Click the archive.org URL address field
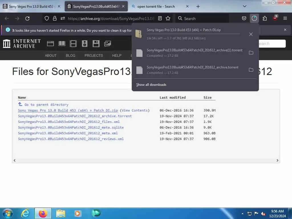Image resolution: width=292 pixels, height=219 pixels. [x=111, y=19]
